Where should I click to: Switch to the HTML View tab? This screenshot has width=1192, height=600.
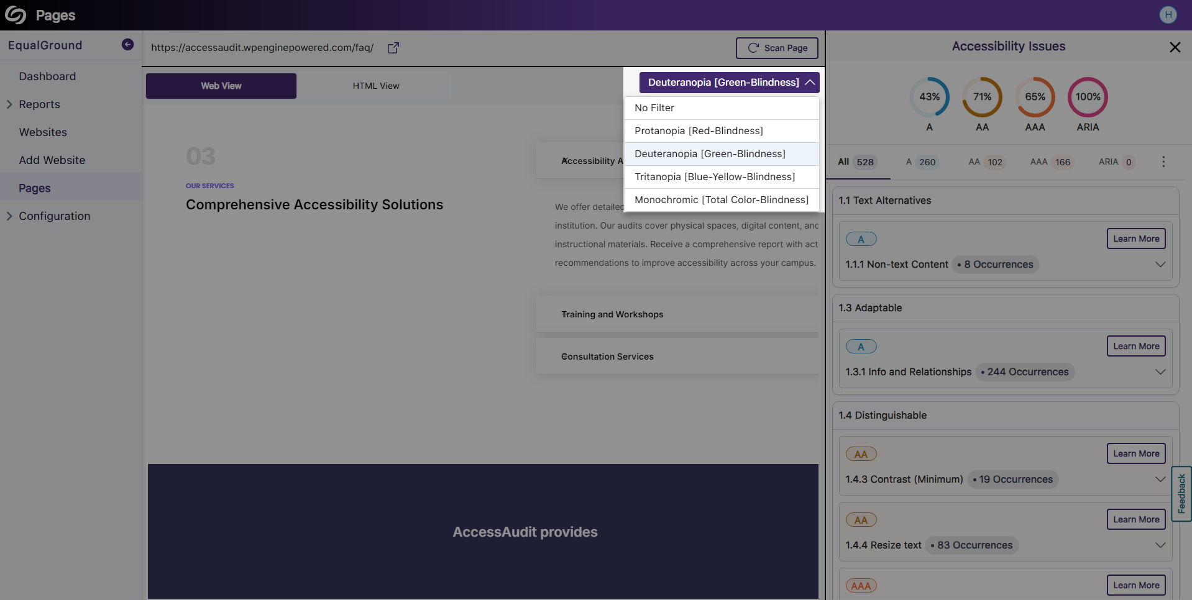375,86
